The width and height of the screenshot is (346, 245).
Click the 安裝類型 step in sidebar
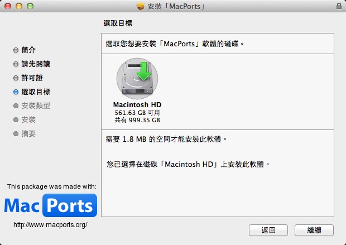click(x=36, y=105)
